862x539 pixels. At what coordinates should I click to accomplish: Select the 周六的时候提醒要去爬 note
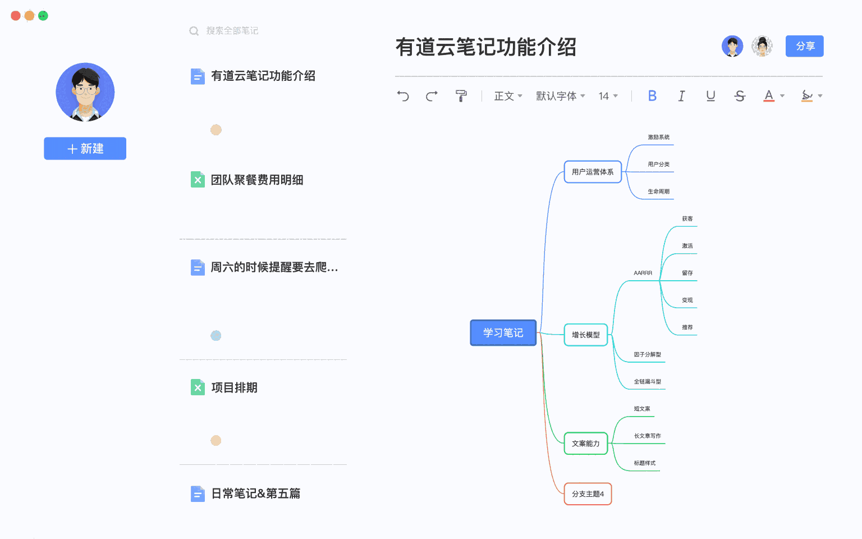[x=274, y=268]
